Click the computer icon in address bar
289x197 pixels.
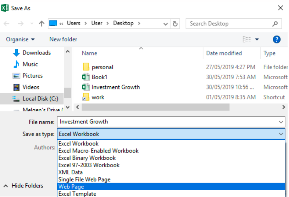pyautogui.click(x=53, y=23)
